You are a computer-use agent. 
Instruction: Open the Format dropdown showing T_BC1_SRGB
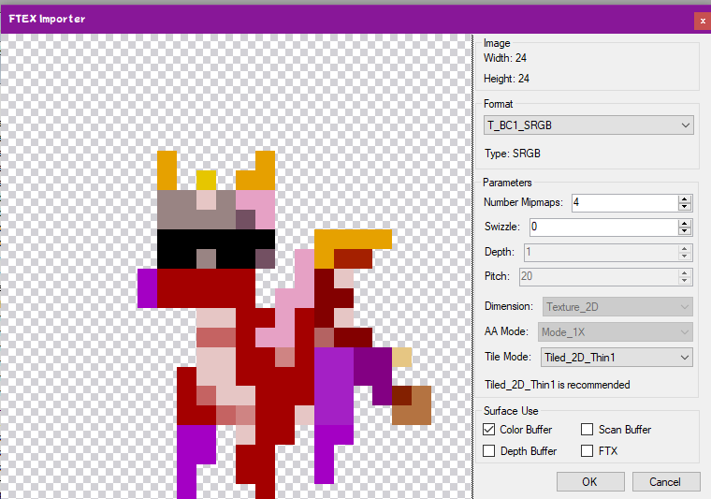tap(588, 125)
